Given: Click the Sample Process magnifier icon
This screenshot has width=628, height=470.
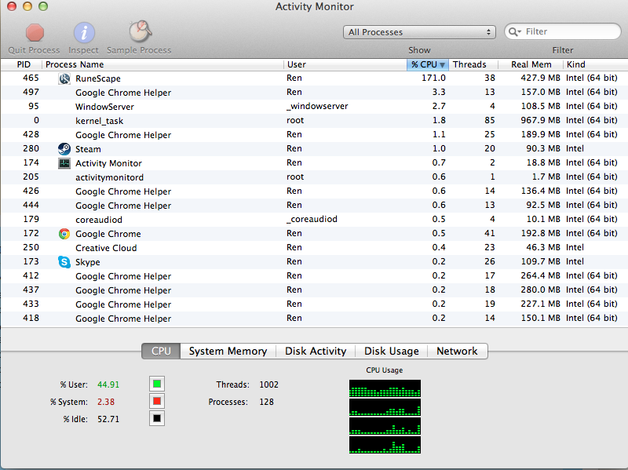Looking at the screenshot, I should click(140, 31).
